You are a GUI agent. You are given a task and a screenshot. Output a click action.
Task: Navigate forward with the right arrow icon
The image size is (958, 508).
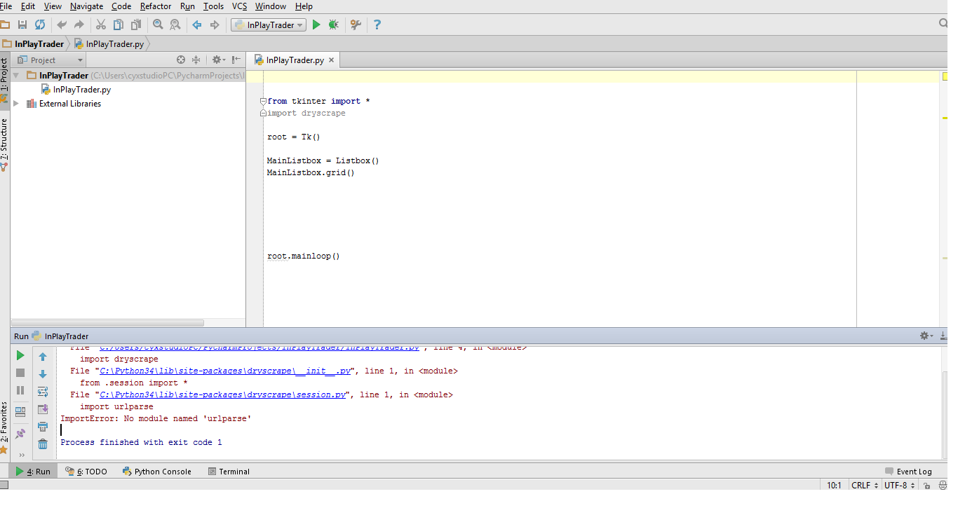click(215, 25)
